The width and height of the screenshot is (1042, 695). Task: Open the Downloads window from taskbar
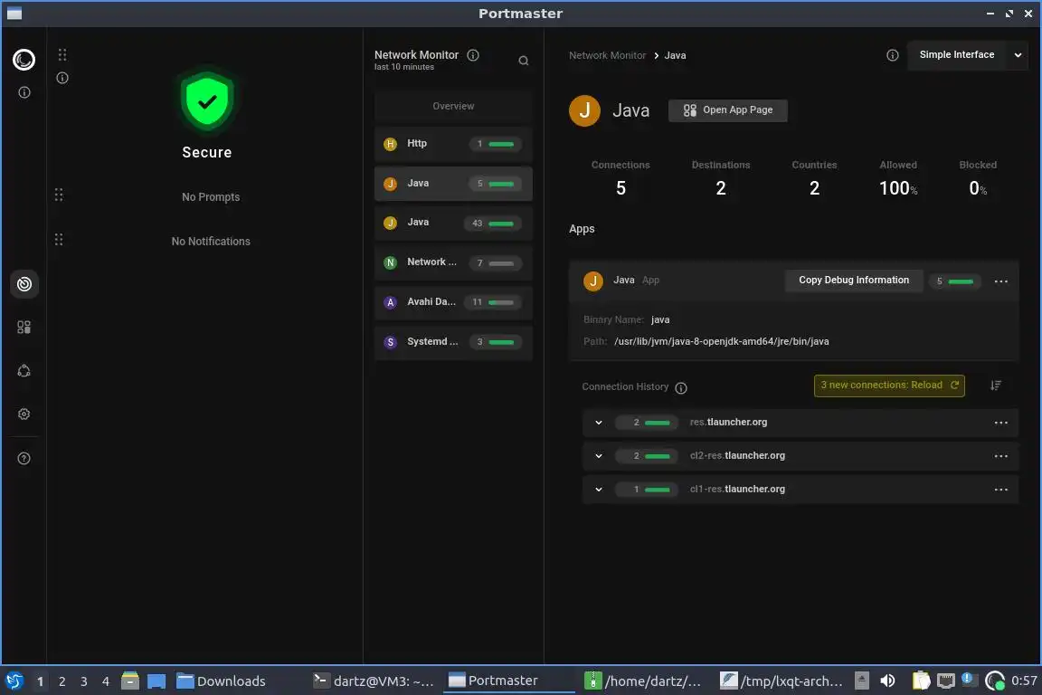221,681
